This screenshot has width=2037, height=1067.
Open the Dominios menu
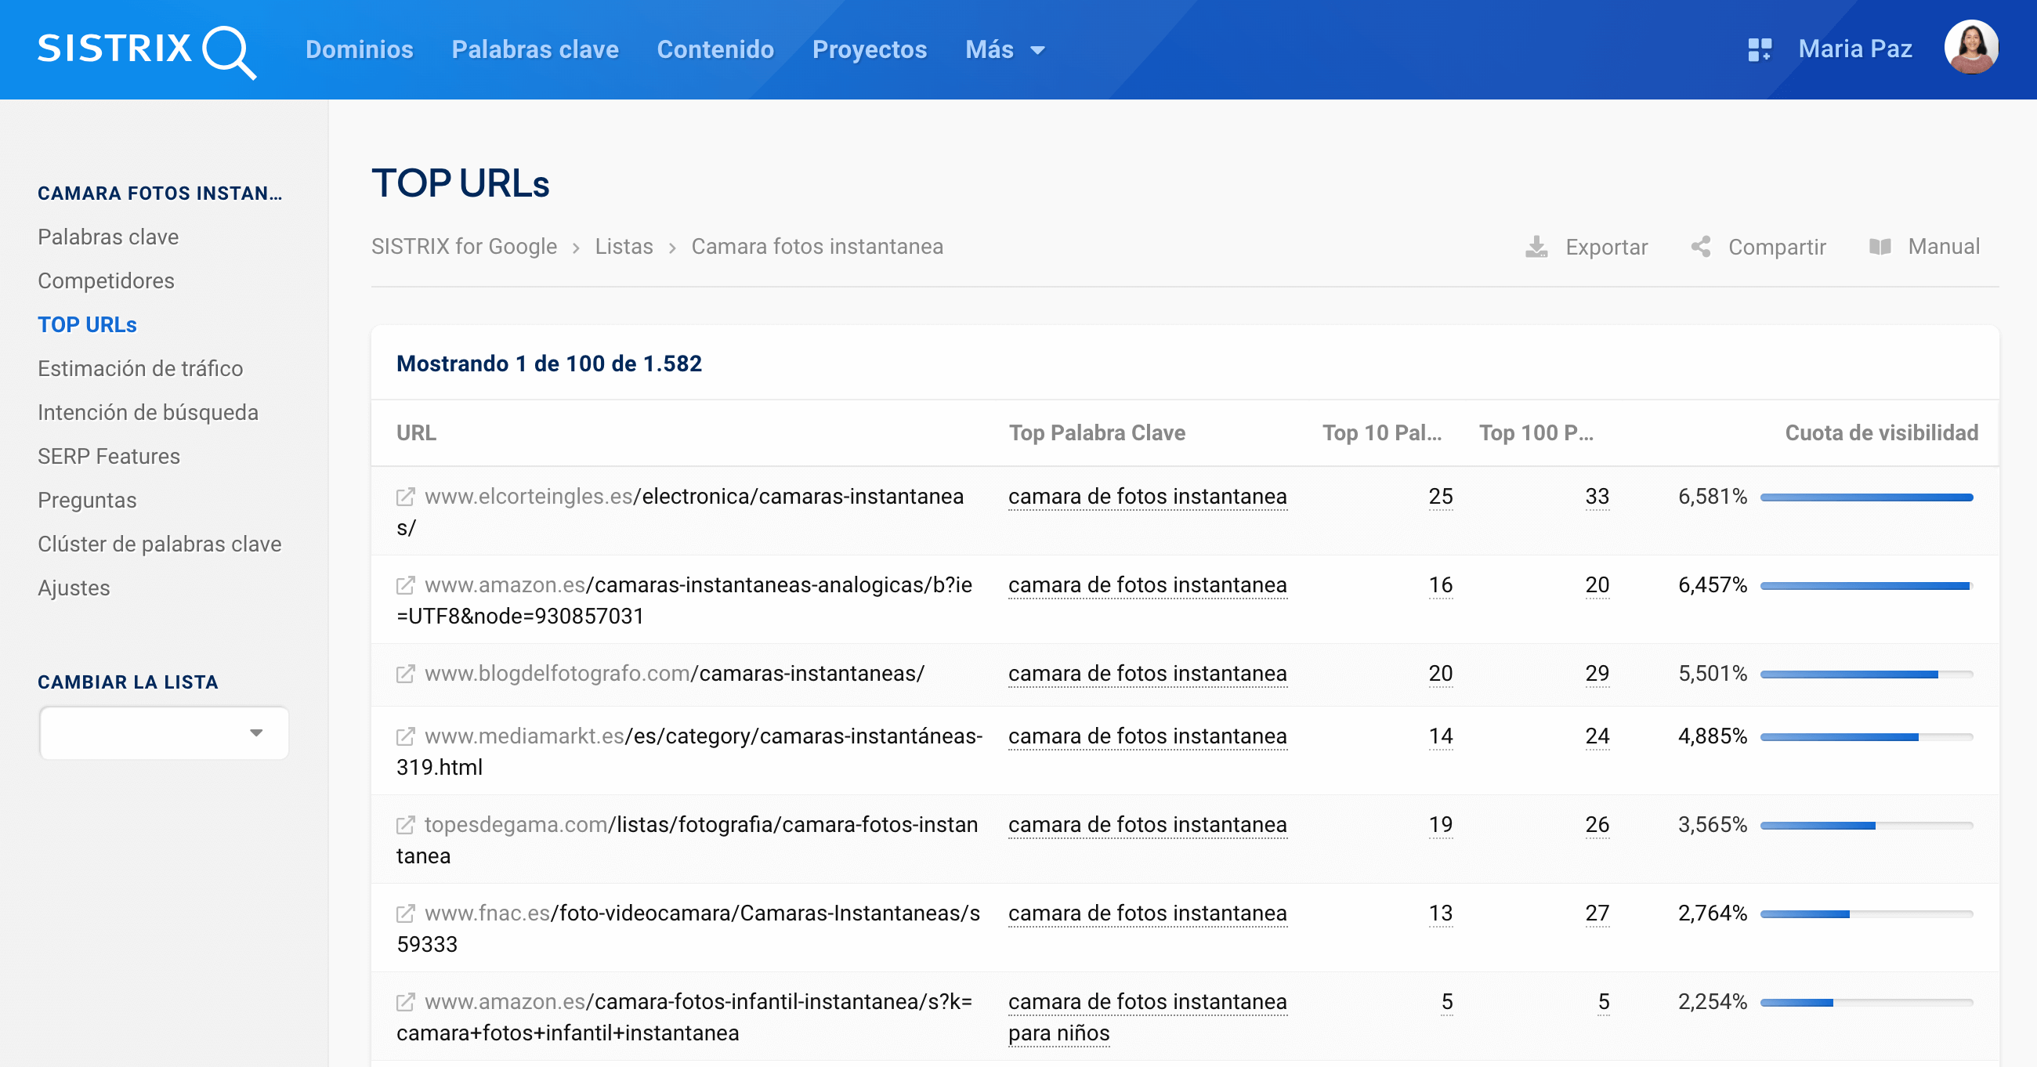click(359, 50)
